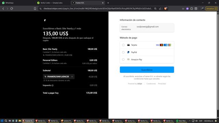
Task: Click the ESP language indicator
Action: (x=201, y=121)
